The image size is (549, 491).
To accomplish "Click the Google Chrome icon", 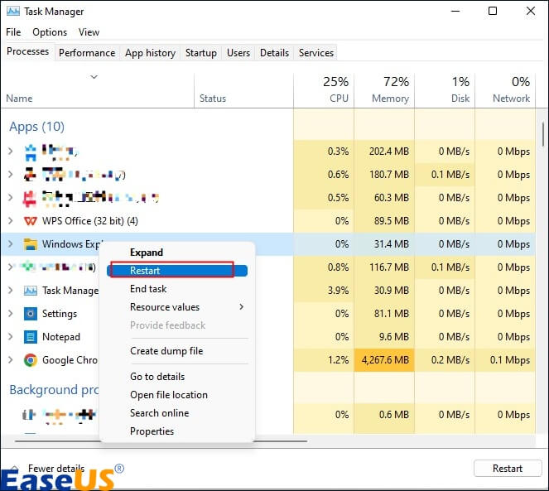I will [x=30, y=360].
